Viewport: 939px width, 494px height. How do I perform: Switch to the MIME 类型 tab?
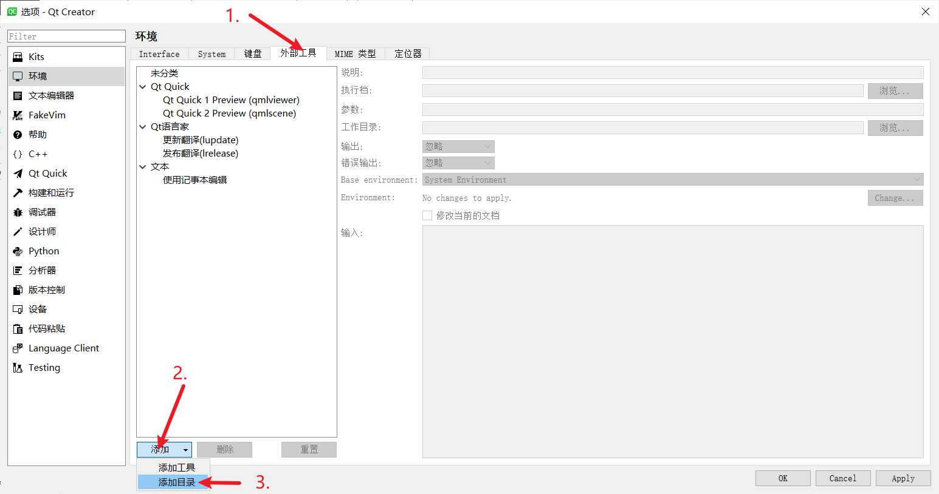pos(356,54)
